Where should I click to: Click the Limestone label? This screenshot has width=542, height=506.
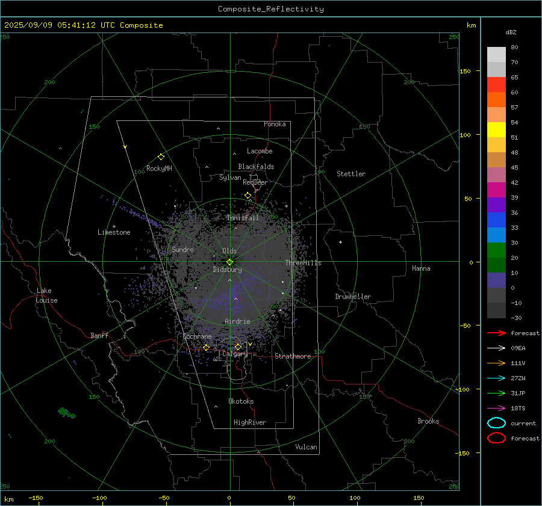(114, 232)
